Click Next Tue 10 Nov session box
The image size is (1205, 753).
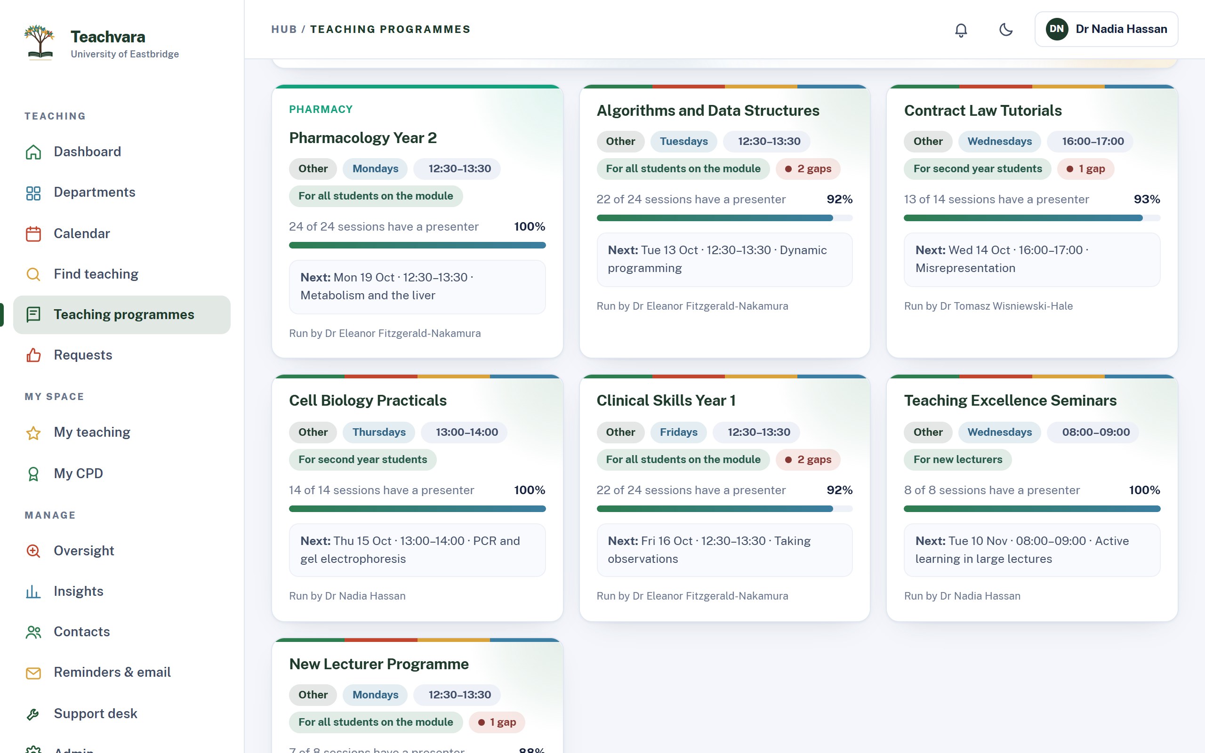coord(1032,550)
